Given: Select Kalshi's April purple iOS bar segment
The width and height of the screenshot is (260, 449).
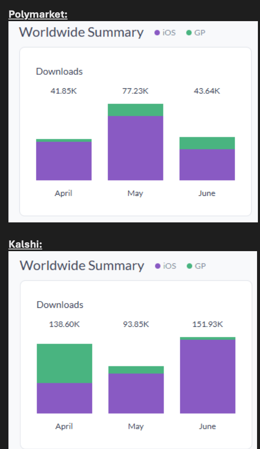Looking at the screenshot, I should (x=65, y=398).
